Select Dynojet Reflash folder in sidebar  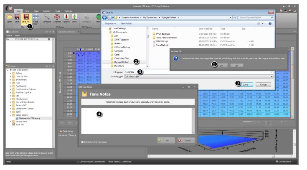pyautogui.click(x=121, y=62)
